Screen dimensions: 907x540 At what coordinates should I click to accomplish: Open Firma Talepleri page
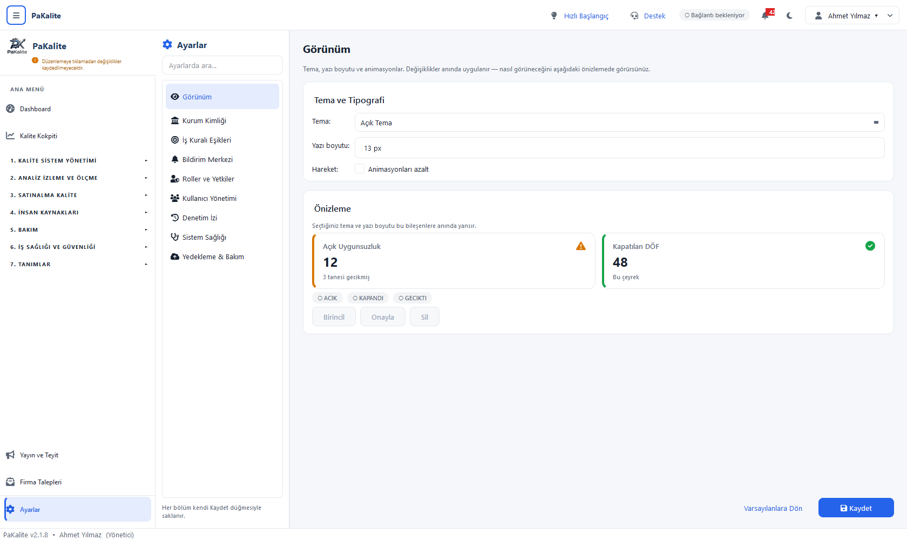[78, 482]
